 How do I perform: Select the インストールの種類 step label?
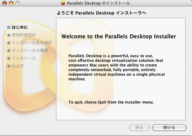(x=30, y=50)
